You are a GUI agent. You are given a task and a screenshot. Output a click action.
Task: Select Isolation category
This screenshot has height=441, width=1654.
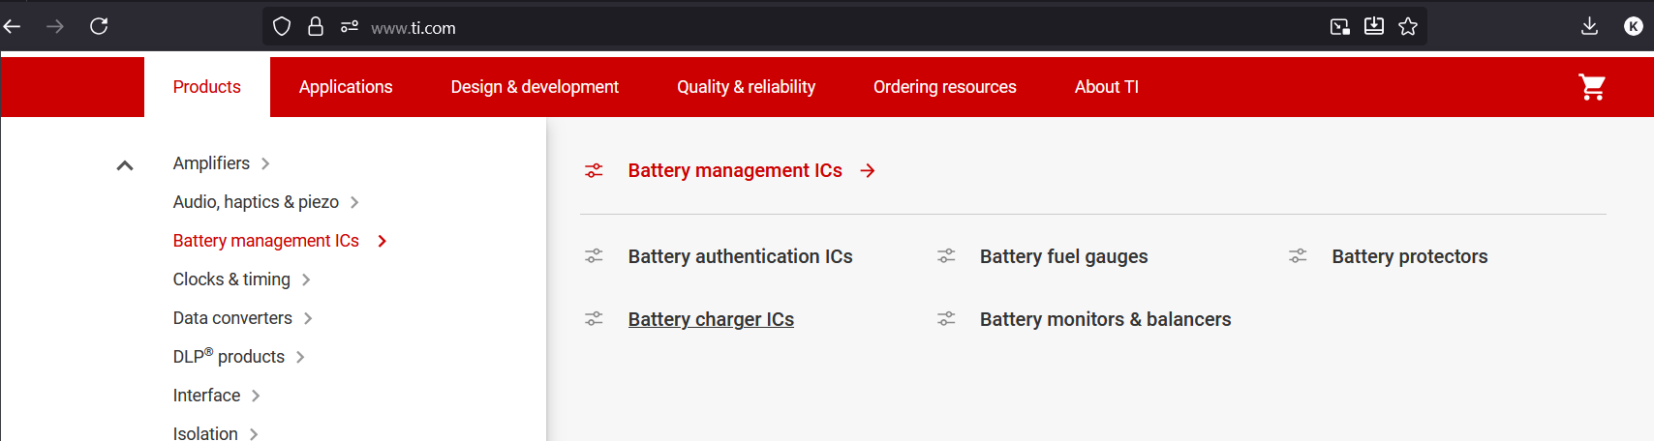[205, 433]
